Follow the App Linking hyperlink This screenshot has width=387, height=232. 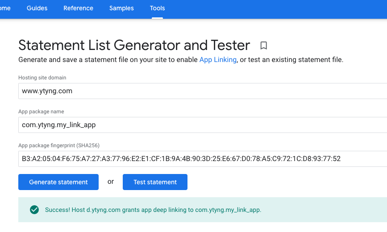click(218, 59)
